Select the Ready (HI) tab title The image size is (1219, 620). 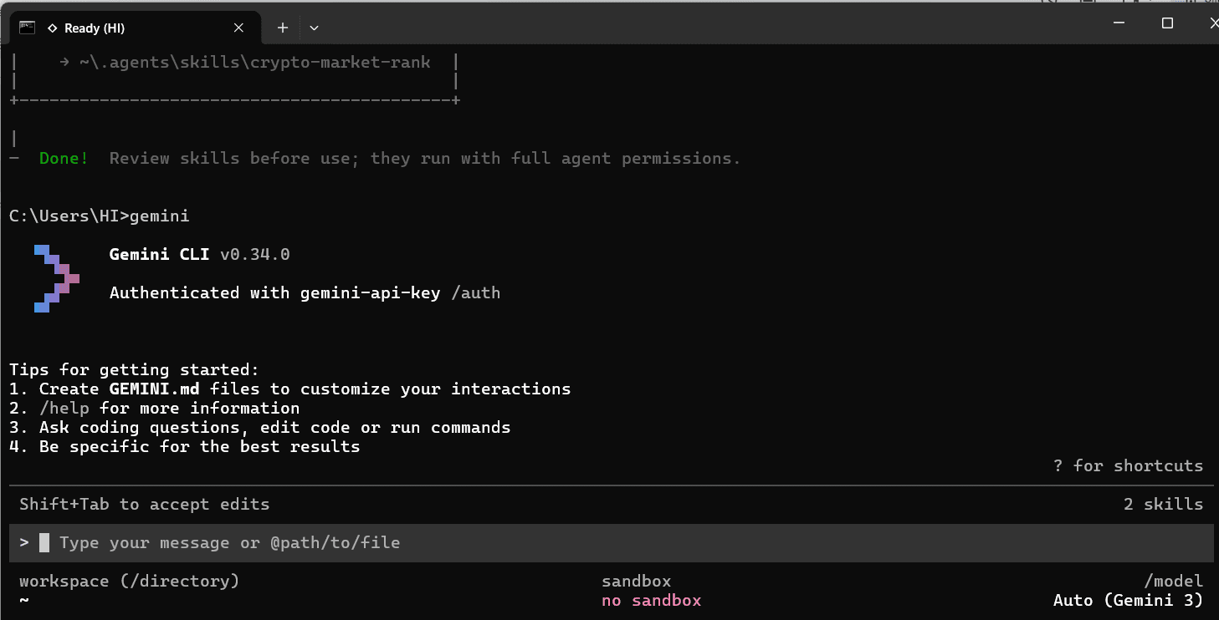point(94,28)
